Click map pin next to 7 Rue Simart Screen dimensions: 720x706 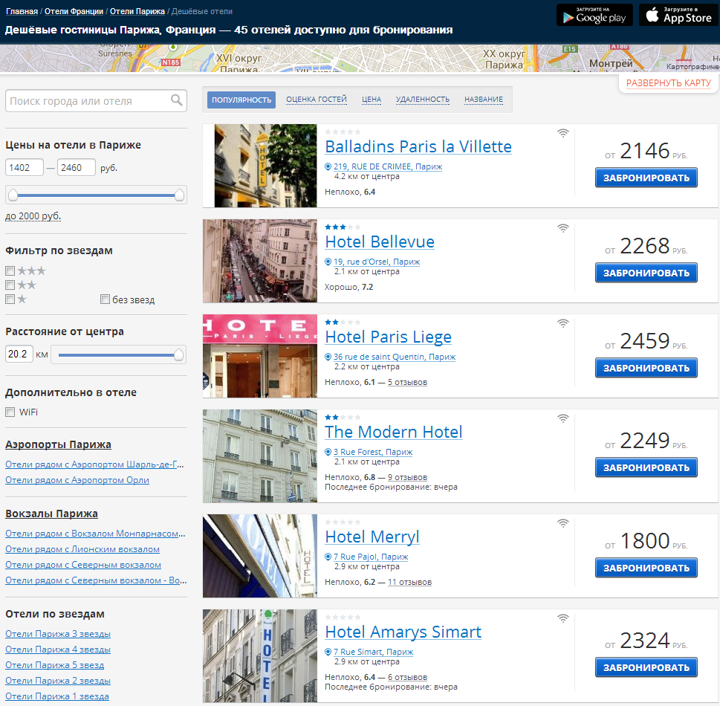328,651
